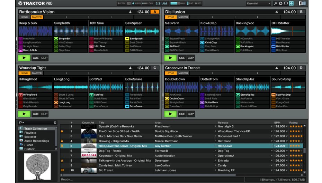The image size is (322, 183).
Task: Click the LongLong orange cell icon
Action: coord(56,103)
